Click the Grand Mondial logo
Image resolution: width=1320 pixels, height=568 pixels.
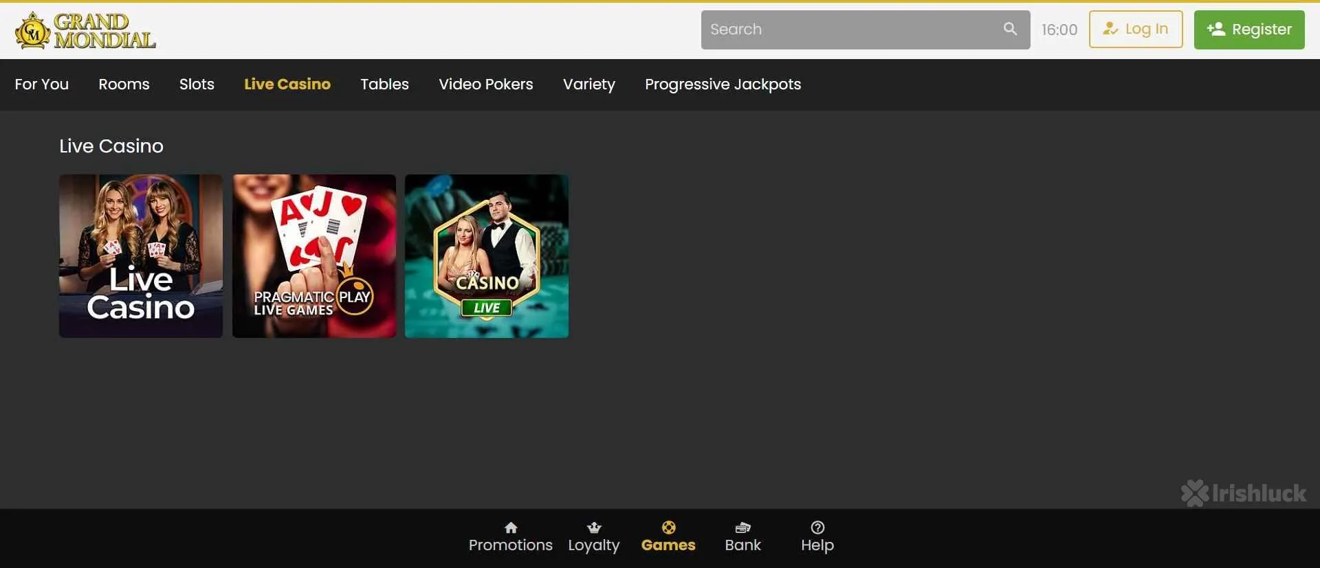[x=86, y=30]
